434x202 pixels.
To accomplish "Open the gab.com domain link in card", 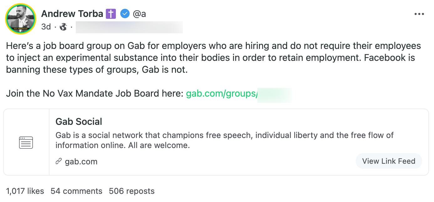I will tap(81, 162).
